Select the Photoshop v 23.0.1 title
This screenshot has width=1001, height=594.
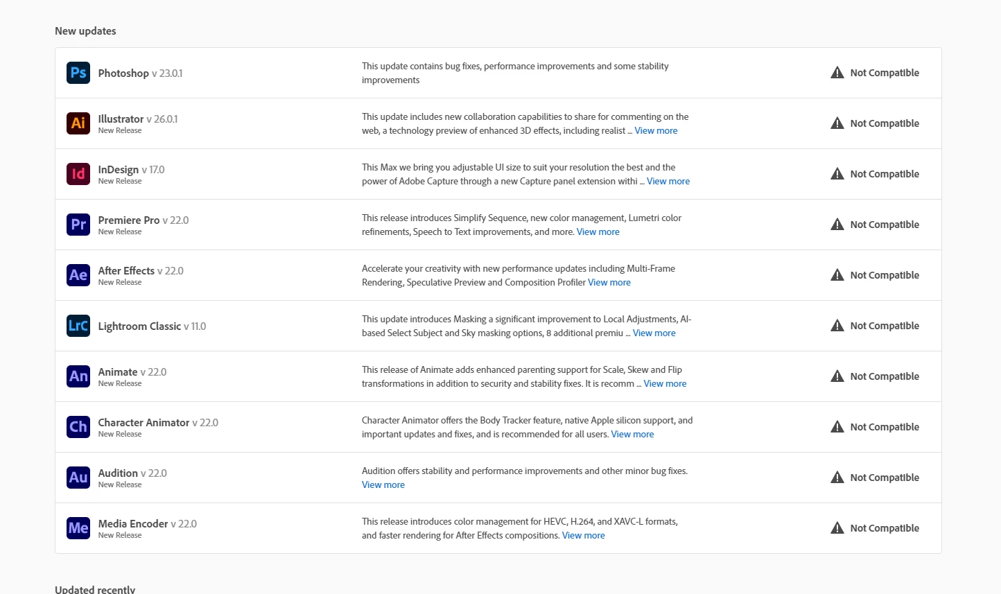[x=141, y=73]
